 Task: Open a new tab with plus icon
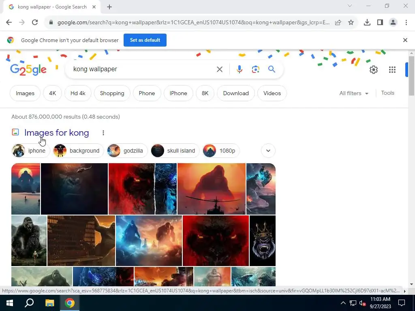tap(109, 7)
